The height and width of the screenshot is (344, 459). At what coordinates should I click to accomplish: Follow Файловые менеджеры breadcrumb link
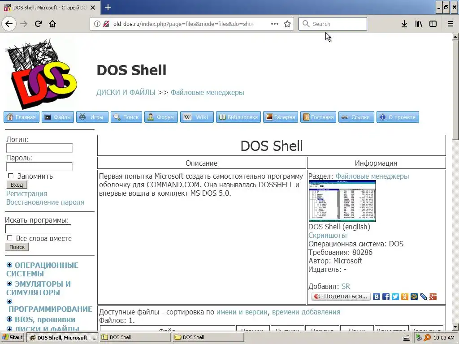pos(207,92)
